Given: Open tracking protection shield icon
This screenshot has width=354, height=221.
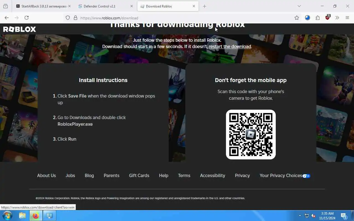Looking at the screenshot, I should click(x=68, y=18).
